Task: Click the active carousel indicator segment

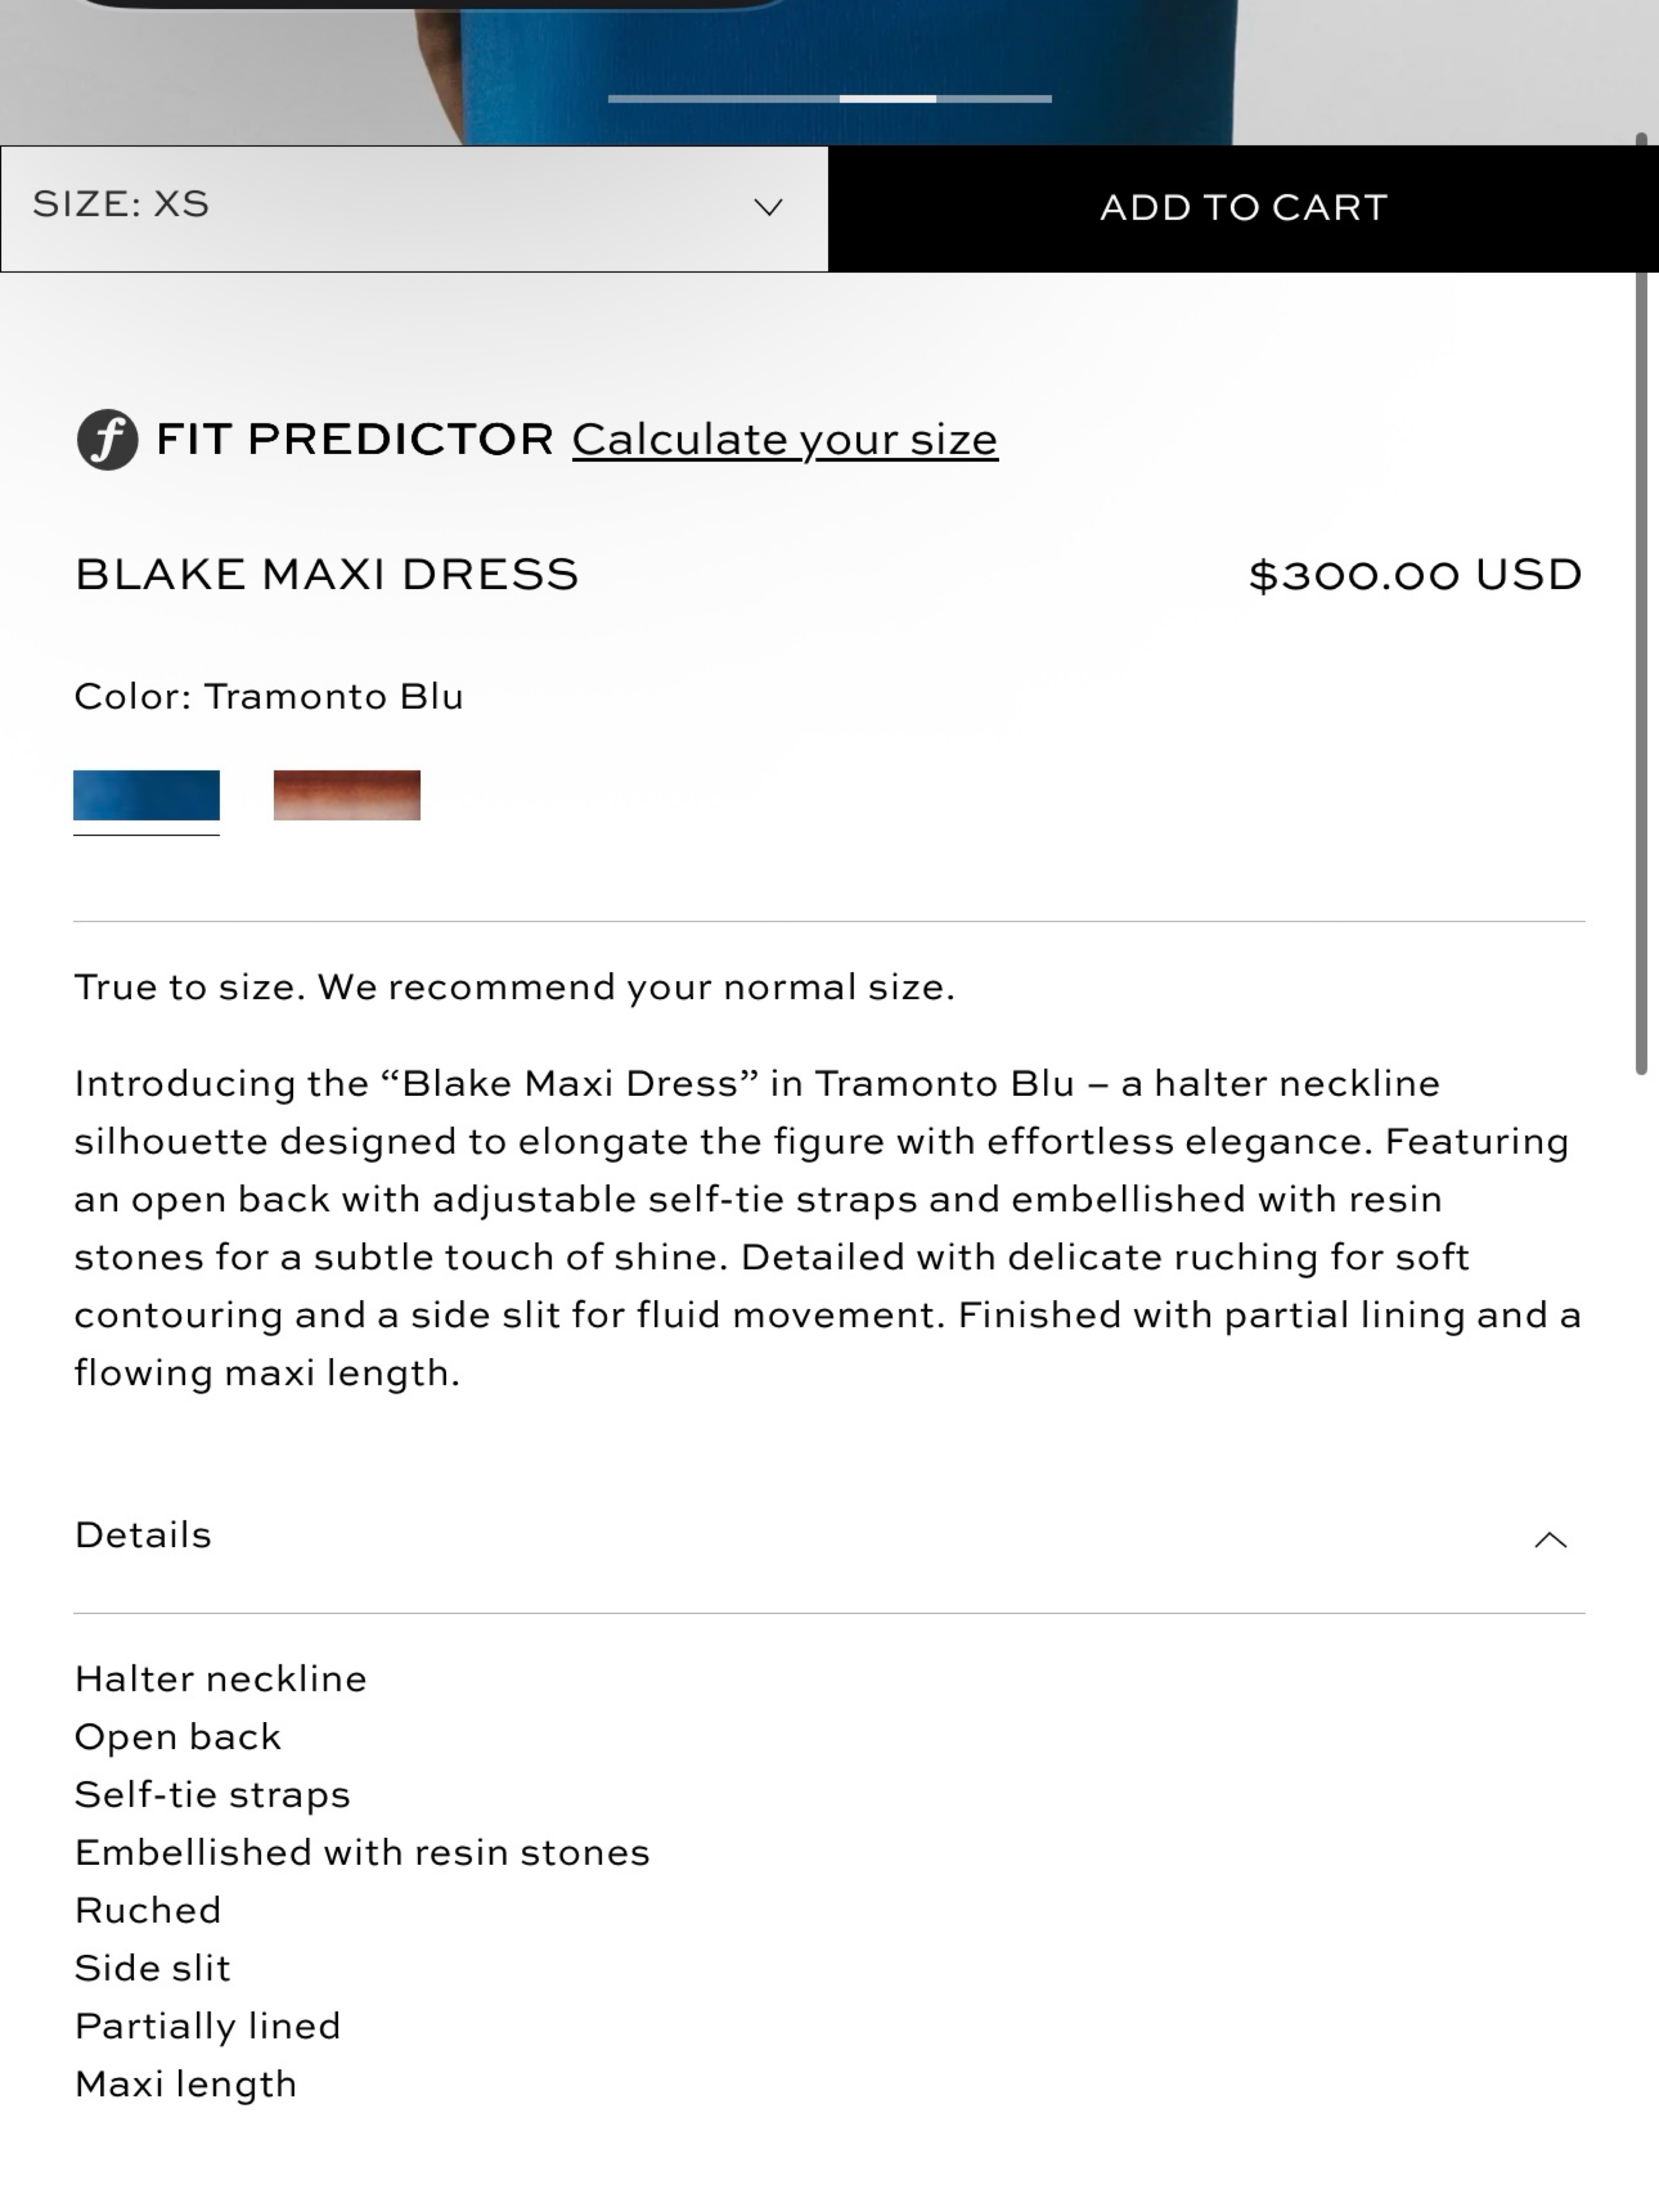Action: 888,99
